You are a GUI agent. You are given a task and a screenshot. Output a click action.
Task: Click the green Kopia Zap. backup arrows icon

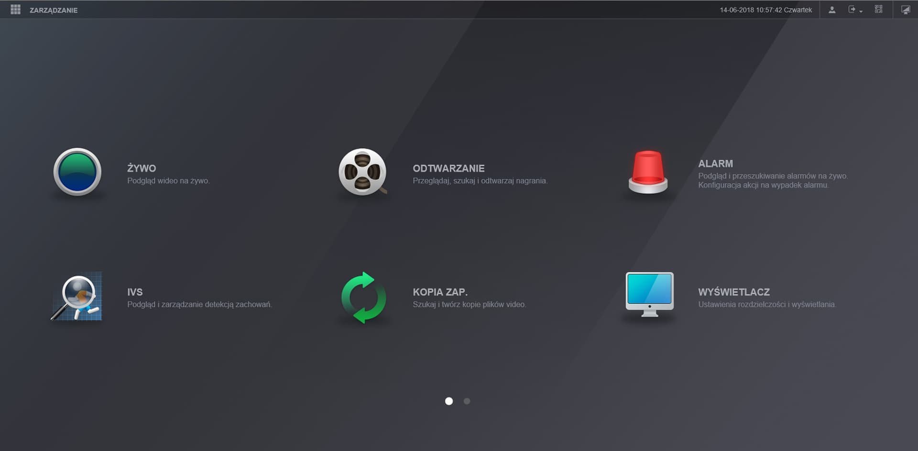[x=363, y=297]
